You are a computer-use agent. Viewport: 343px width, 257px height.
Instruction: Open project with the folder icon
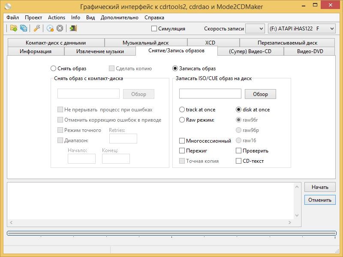click(x=14, y=28)
